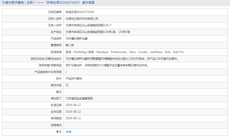230x138 pixels.
Task: Click the management category value 第二类
Action: [x=70, y=45]
